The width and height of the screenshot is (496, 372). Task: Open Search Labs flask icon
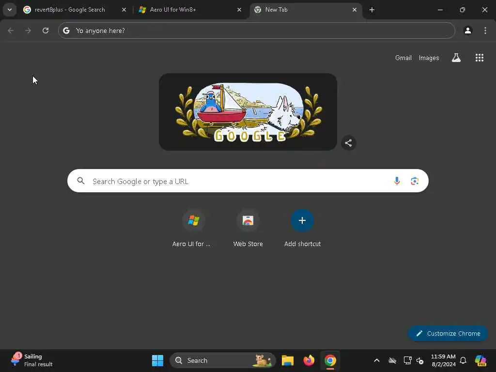click(456, 58)
